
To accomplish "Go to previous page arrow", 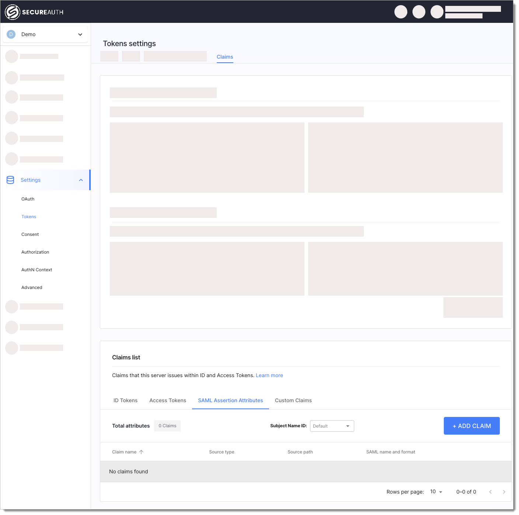I will point(490,492).
